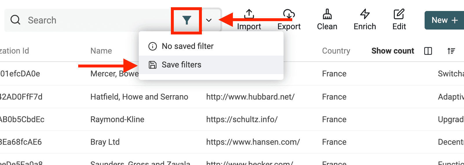Click the Clean brush icon
The width and height of the screenshot is (464, 165).
coord(327,14)
